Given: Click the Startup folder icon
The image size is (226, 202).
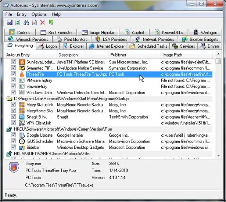Looking at the screenshot, I should [9, 98].
